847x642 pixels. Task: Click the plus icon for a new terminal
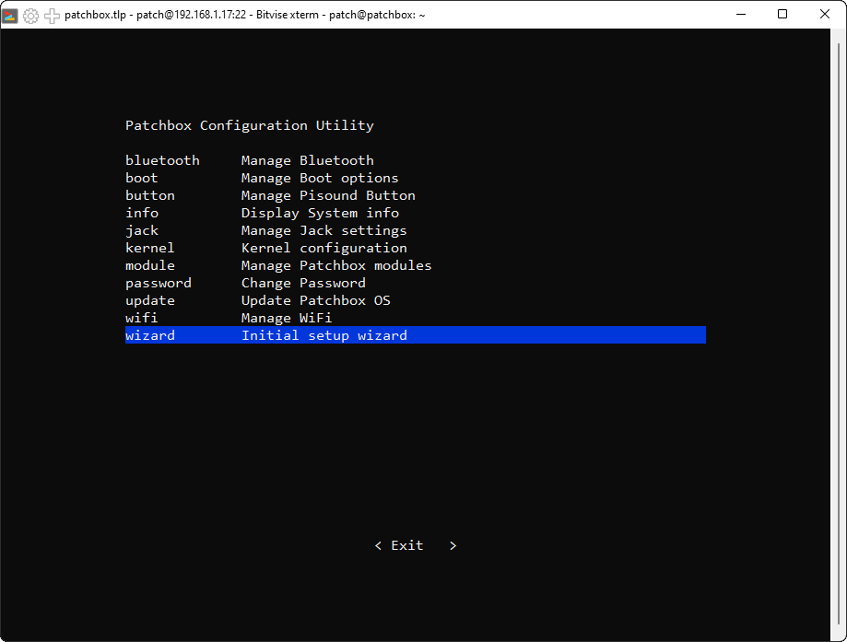click(52, 15)
